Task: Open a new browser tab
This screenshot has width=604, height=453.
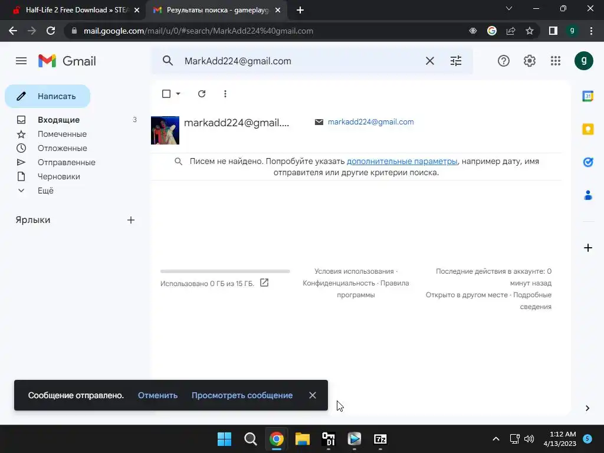Action: point(300,10)
